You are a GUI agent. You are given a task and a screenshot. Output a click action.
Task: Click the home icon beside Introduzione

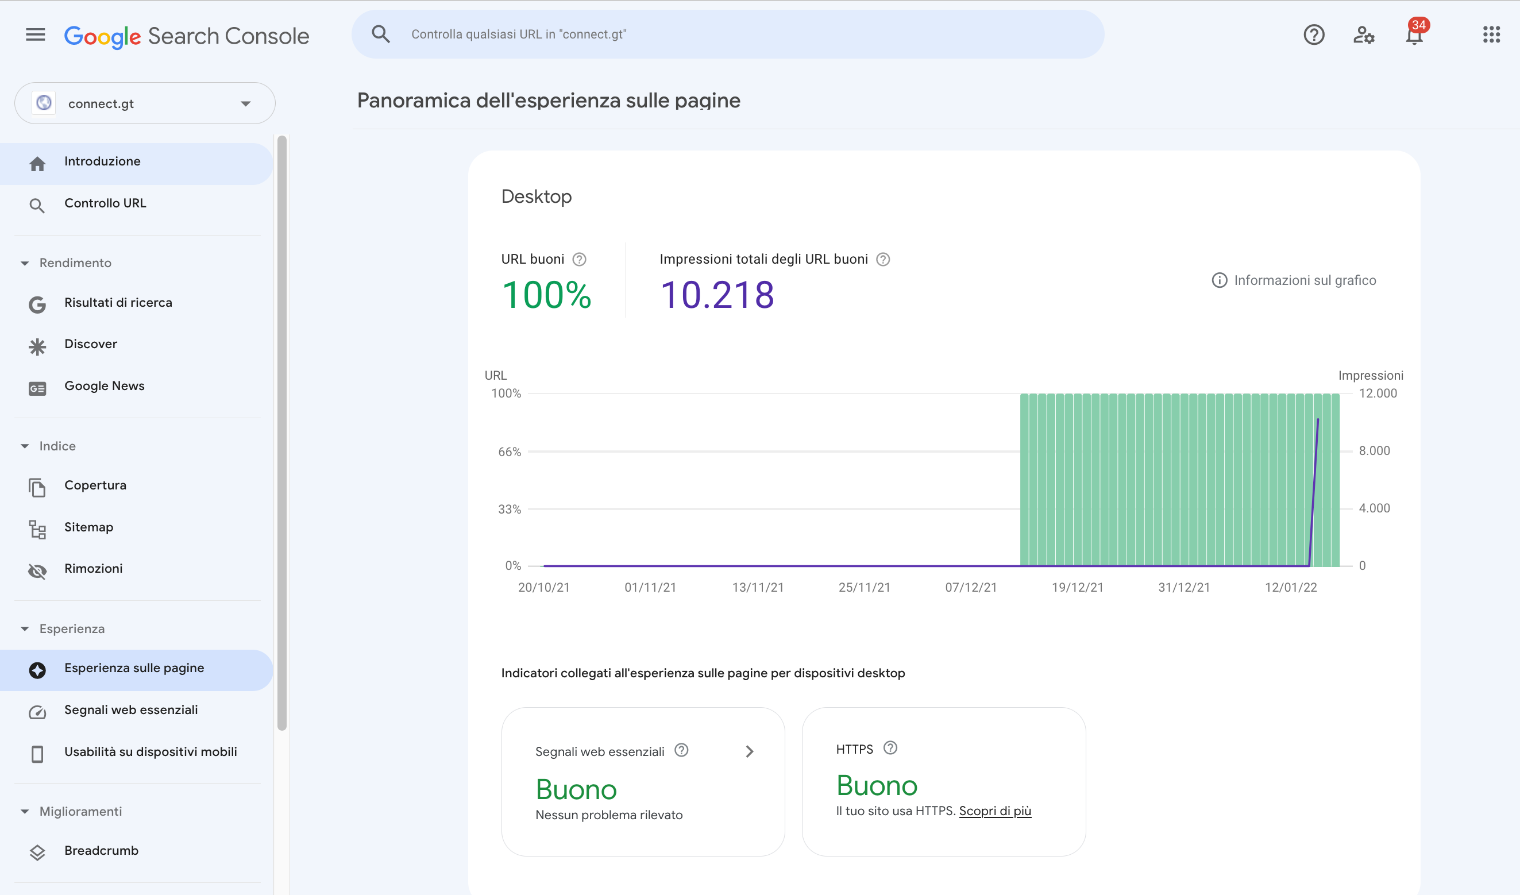[x=37, y=164]
